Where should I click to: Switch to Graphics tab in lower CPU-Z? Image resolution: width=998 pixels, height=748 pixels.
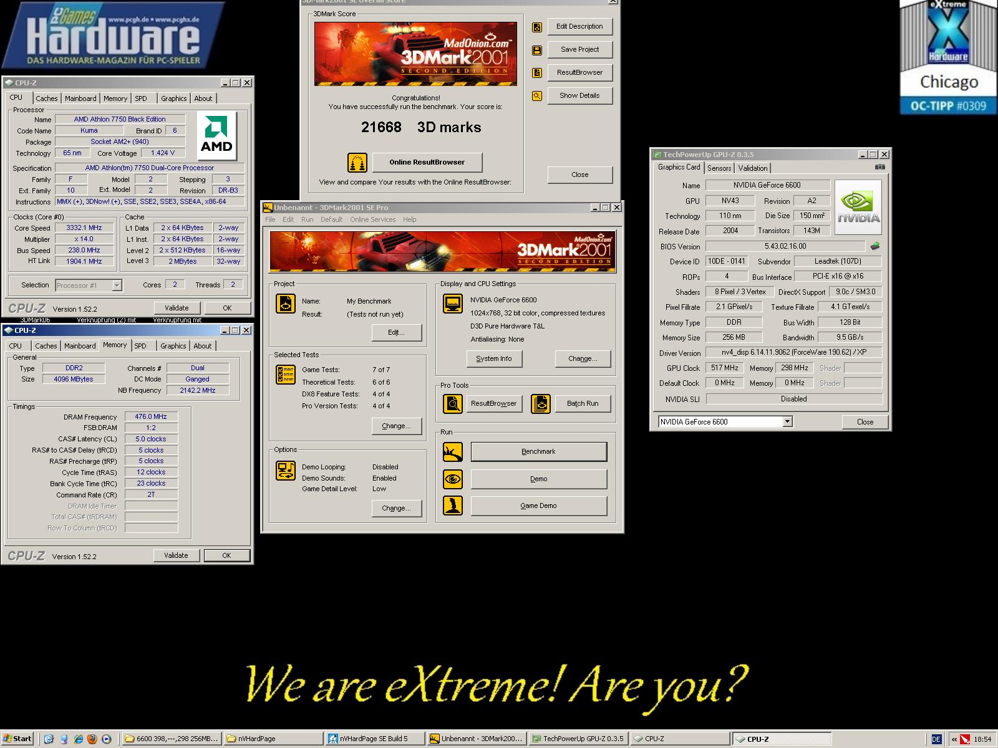[x=173, y=346]
